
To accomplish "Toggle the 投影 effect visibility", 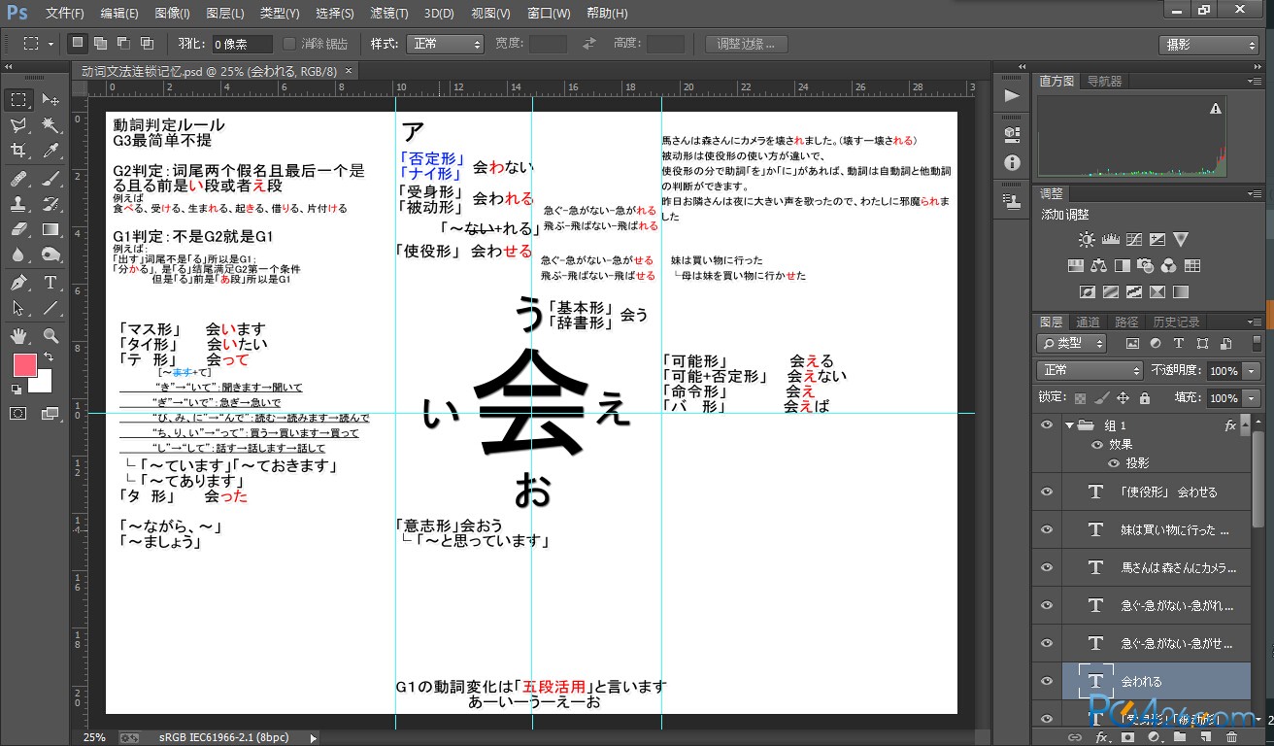I will [x=1113, y=463].
